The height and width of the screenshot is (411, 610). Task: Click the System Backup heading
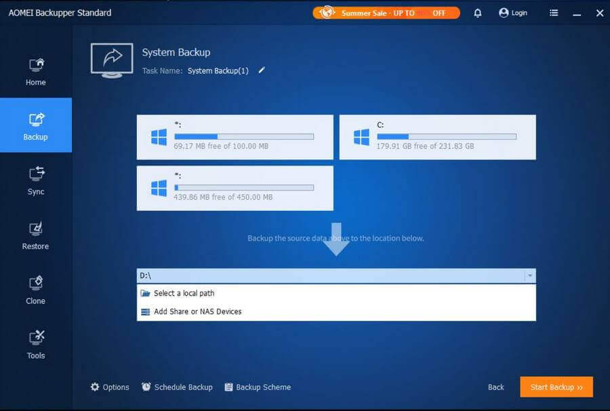[176, 52]
